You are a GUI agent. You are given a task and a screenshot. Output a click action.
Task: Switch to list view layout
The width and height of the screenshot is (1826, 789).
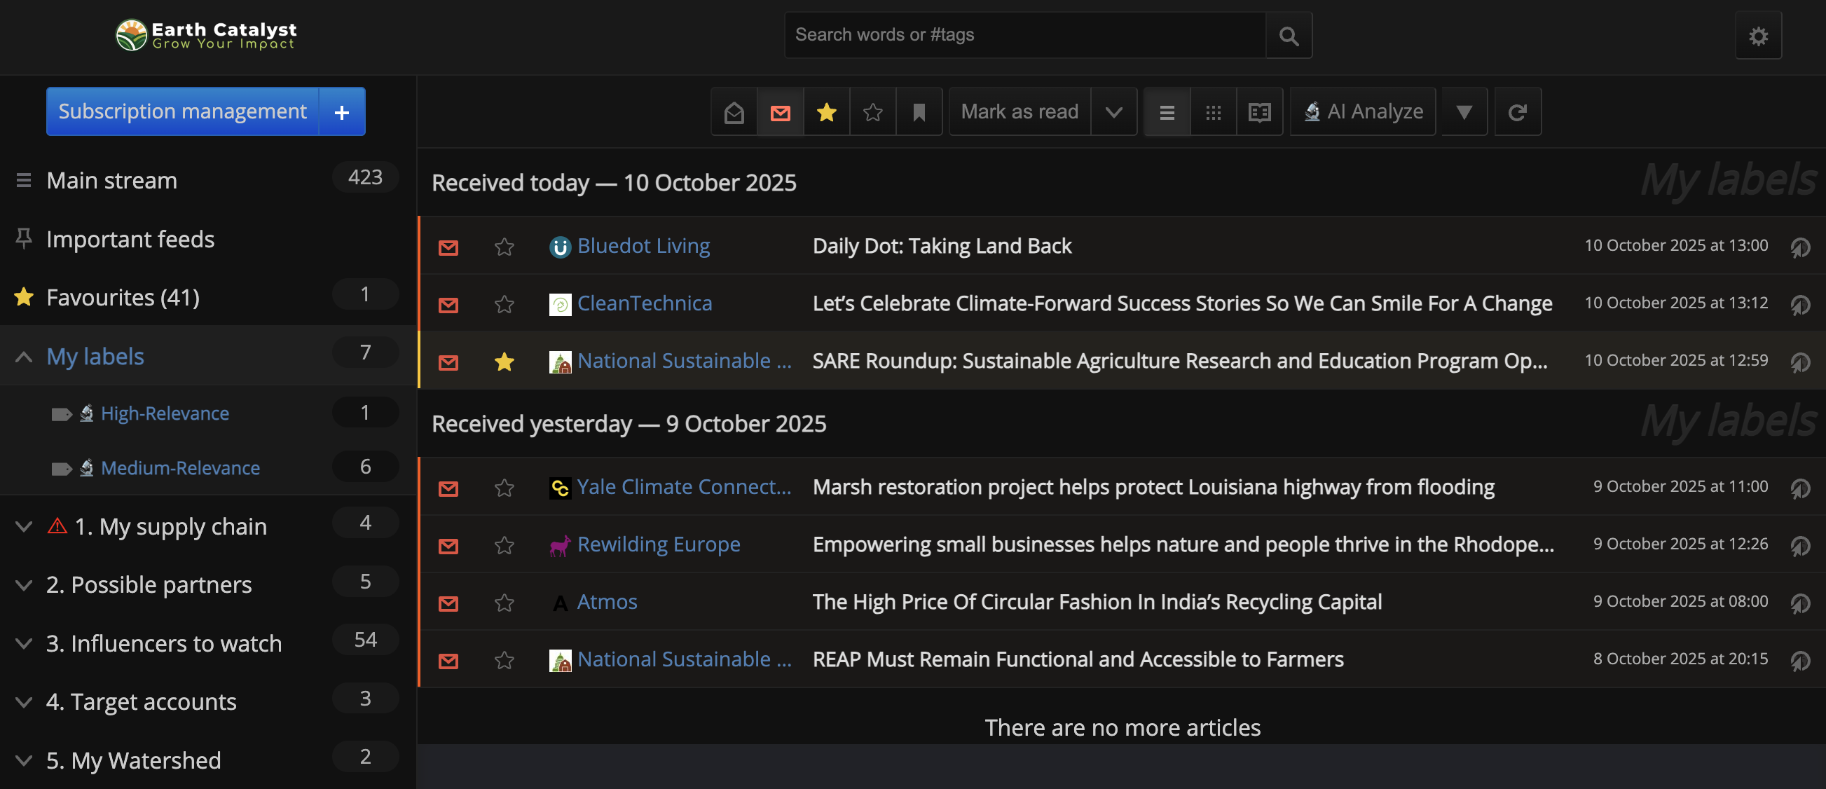click(1166, 111)
